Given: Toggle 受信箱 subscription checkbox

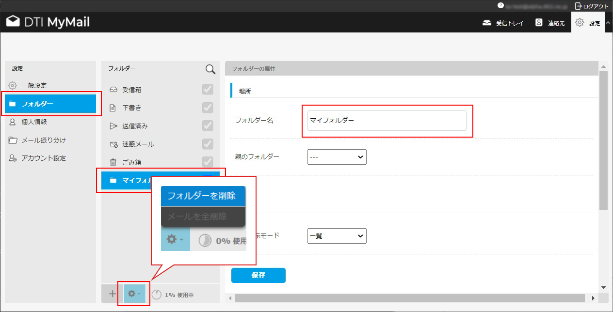Looking at the screenshot, I should pyautogui.click(x=208, y=89).
